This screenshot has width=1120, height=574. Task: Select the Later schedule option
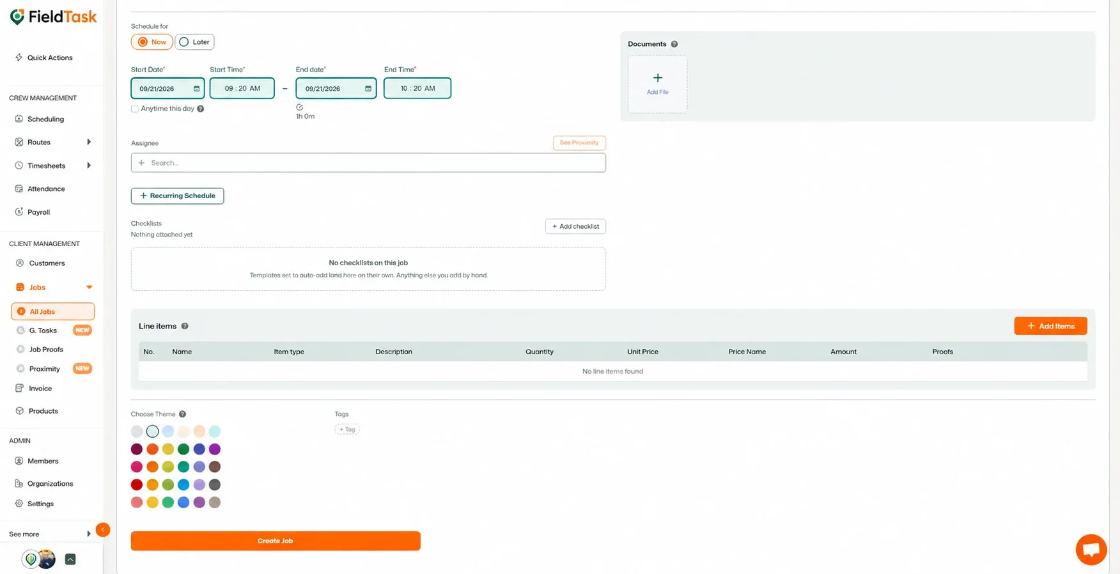194,42
